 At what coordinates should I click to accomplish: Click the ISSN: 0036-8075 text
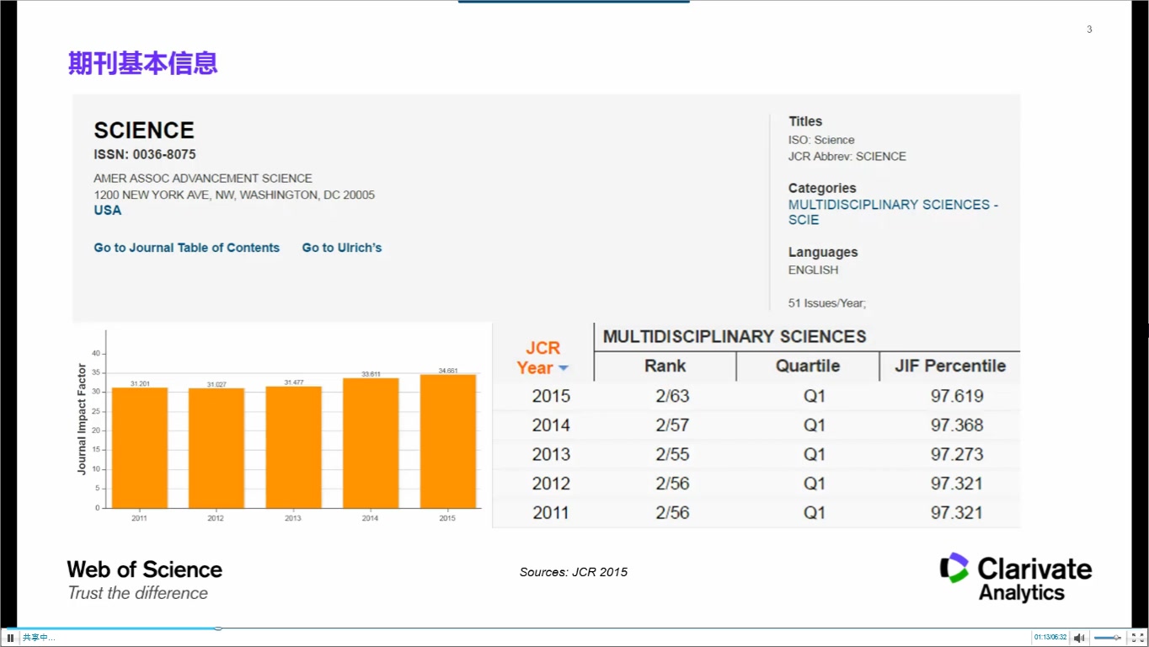[145, 155]
